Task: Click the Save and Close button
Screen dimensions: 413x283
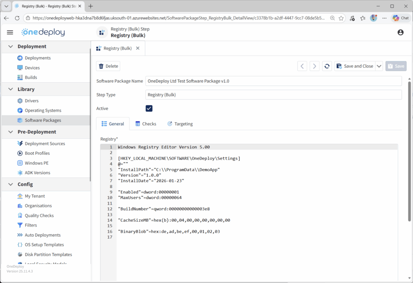Action: coord(355,66)
